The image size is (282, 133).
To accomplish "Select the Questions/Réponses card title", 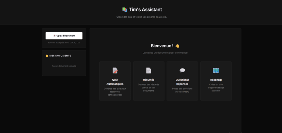I will (x=182, y=82).
